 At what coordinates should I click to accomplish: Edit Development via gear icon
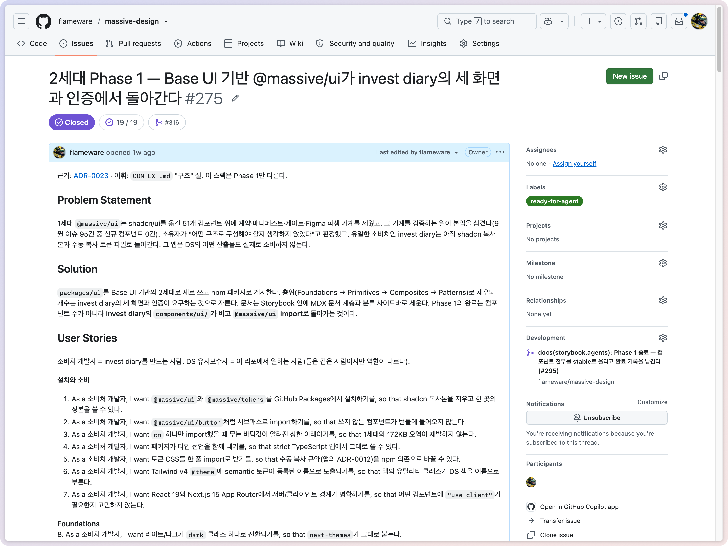(663, 338)
